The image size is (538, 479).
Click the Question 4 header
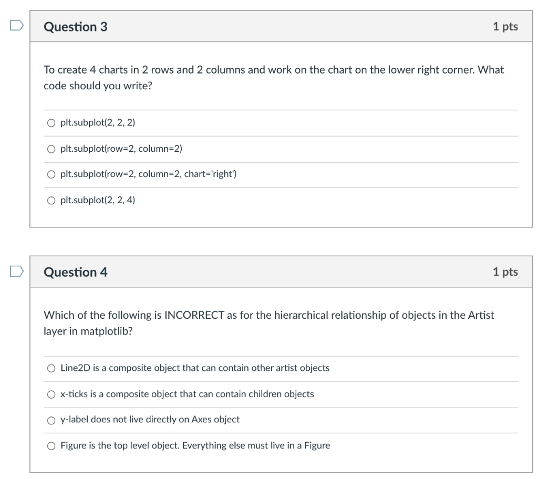pos(75,272)
